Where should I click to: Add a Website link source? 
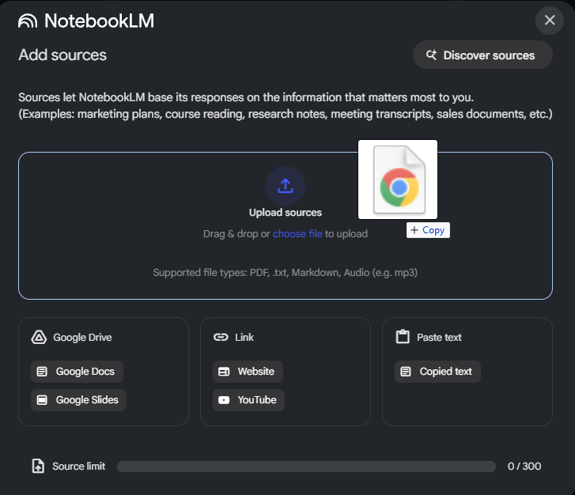point(248,372)
